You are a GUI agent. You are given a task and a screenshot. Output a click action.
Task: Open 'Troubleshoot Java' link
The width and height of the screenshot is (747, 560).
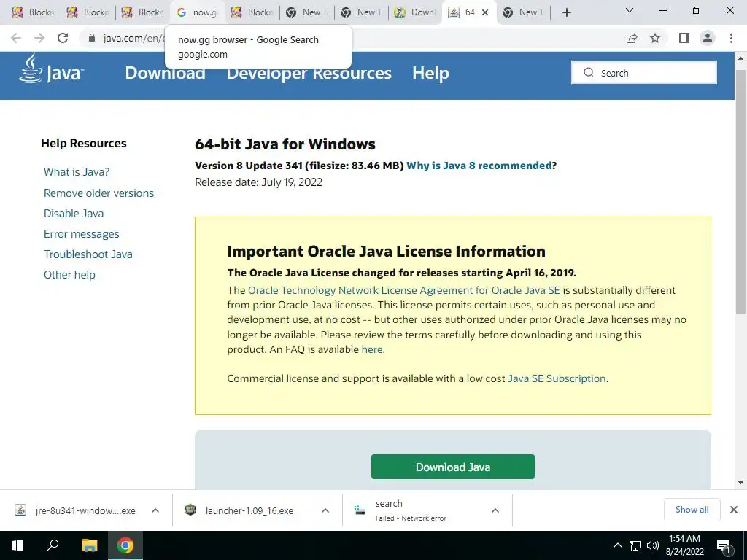click(x=88, y=254)
